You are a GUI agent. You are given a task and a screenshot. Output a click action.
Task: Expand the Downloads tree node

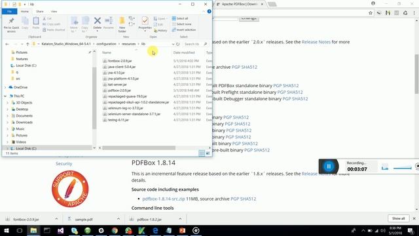[7, 123]
